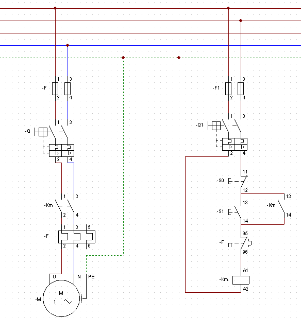Click the "-F" label beside the overload relay block
The width and height of the screenshot is (301, 319).
click(x=46, y=236)
